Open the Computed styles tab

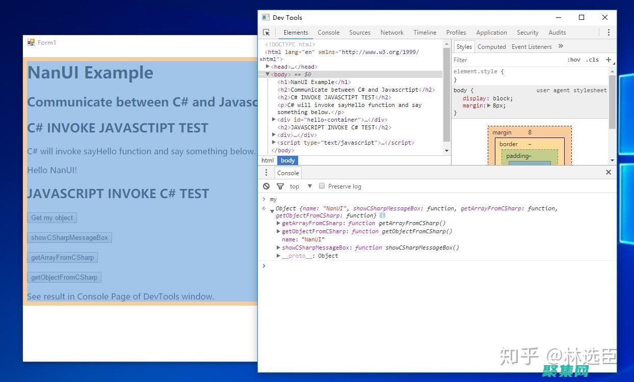click(x=491, y=47)
